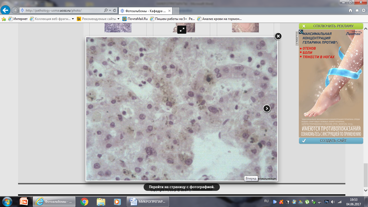Open Пишем работы на 5+ bookmark
Screen dimensions: 368x207
point(172,19)
